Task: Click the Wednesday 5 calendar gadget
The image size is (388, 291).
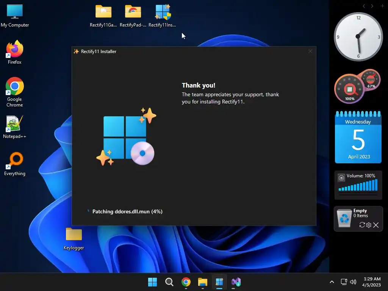Action: click(x=358, y=137)
